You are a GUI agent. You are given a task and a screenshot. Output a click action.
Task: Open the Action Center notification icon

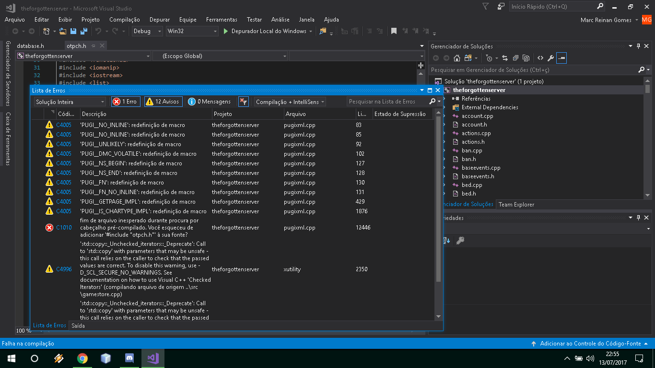point(639,358)
